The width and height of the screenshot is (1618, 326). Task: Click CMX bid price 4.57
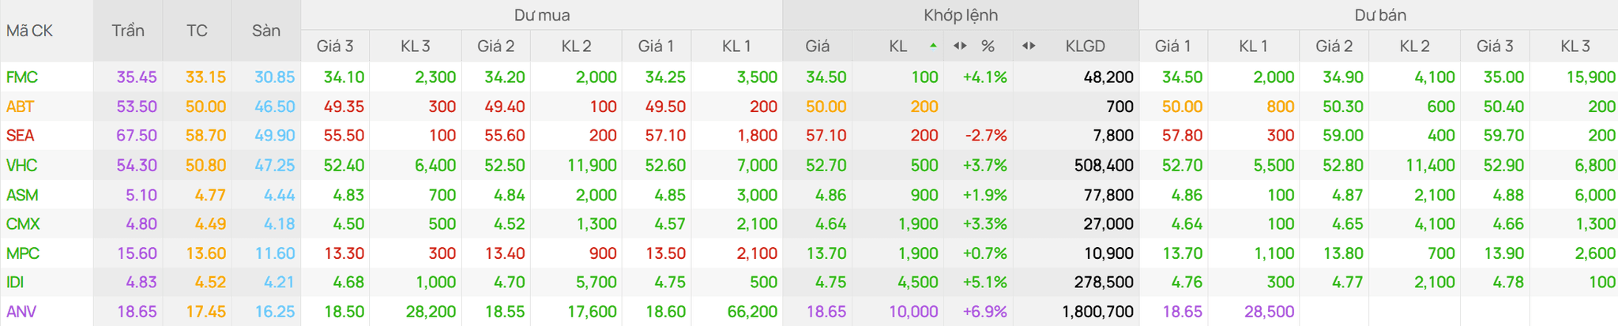tap(670, 224)
